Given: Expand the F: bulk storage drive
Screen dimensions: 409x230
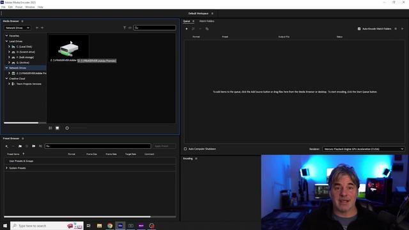Looking at the screenshot, I should pyautogui.click(x=9, y=57).
